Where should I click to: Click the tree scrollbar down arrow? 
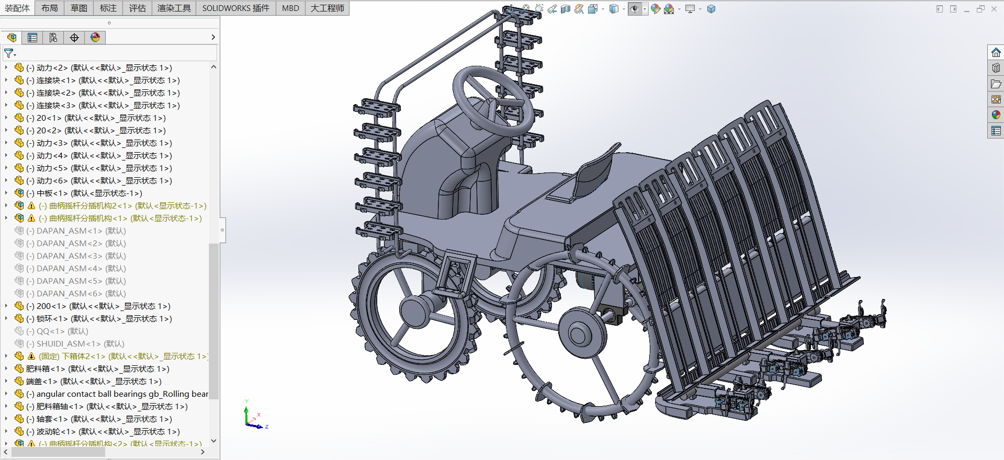click(x=213, y=441)
